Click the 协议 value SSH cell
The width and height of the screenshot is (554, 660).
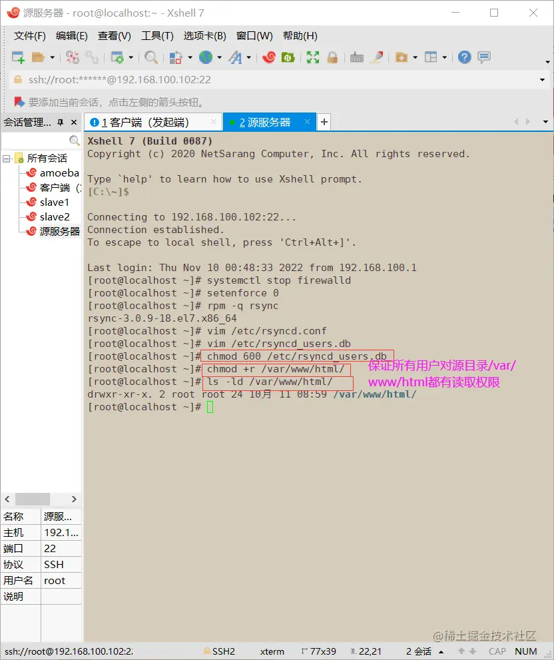(x=61, y=565)
